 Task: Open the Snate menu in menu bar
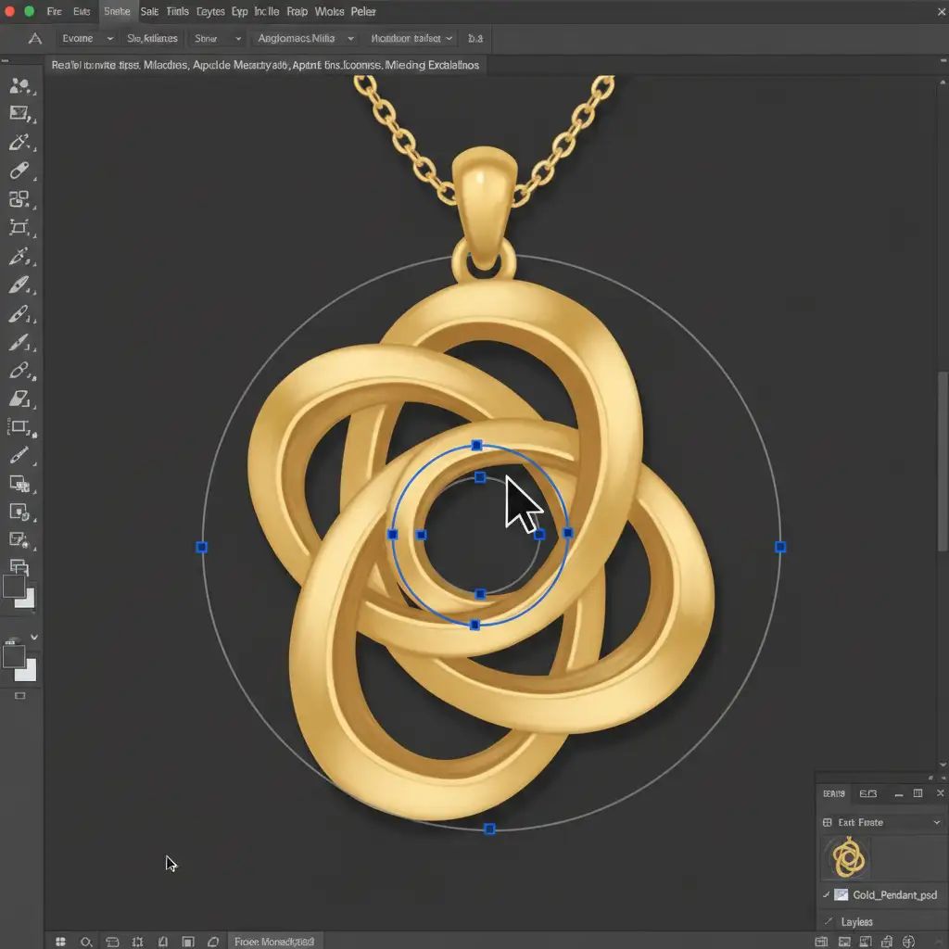[117, 12]
